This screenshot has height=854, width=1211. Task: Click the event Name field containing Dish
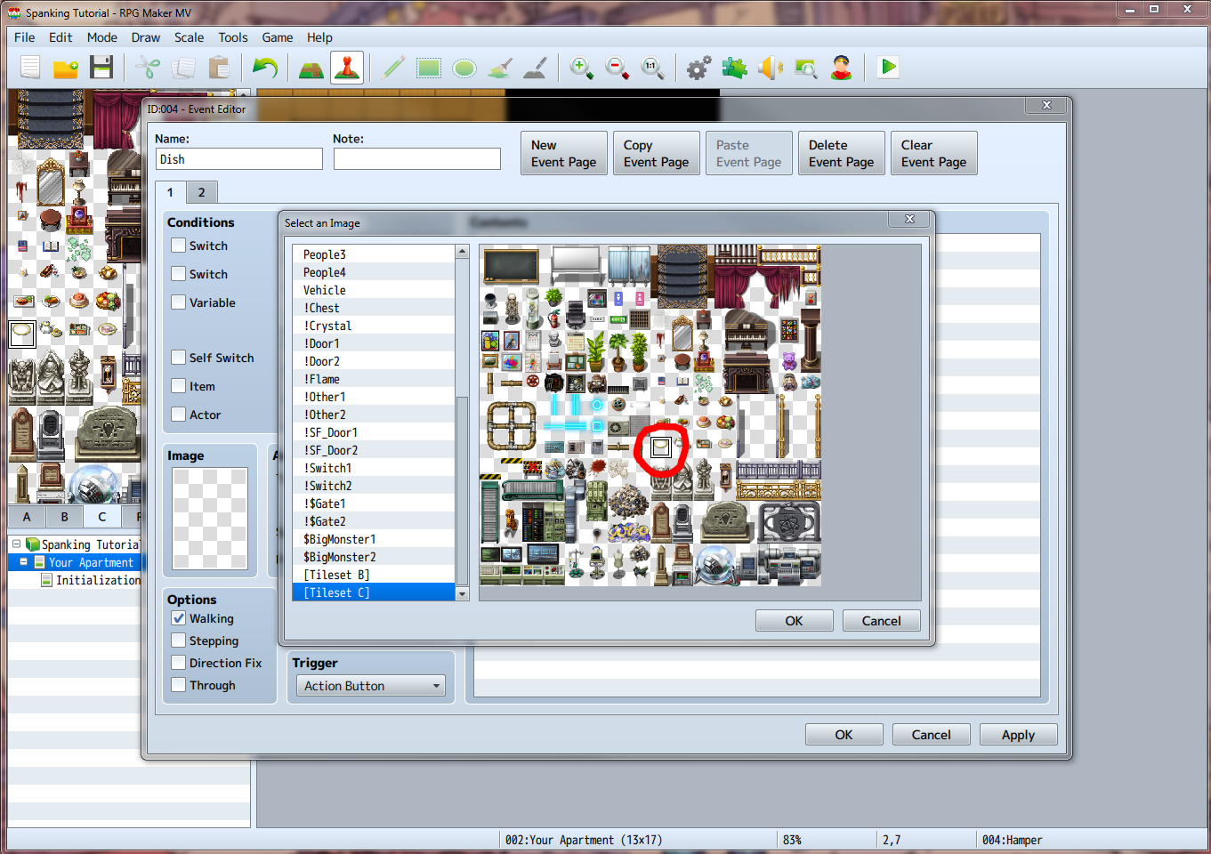coord(239,159)
